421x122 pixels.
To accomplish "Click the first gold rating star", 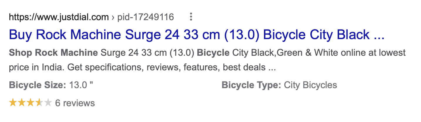I will point(13,103).
